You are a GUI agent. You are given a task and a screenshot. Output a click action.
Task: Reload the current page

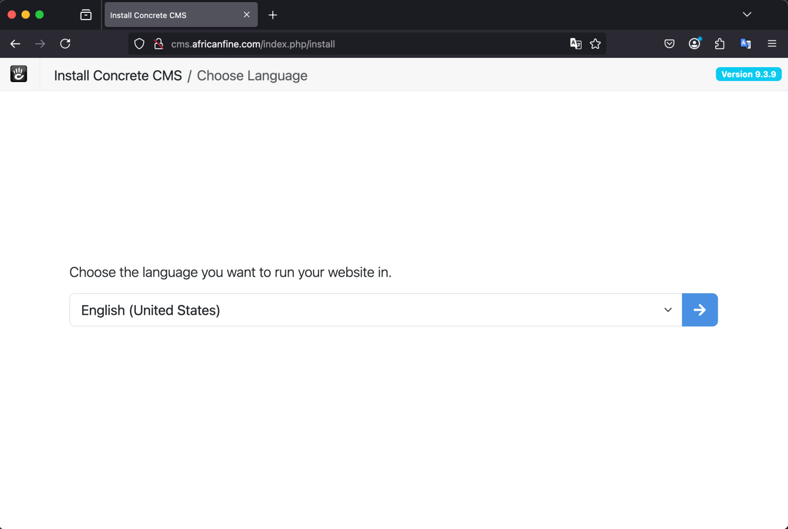[65, 44]
